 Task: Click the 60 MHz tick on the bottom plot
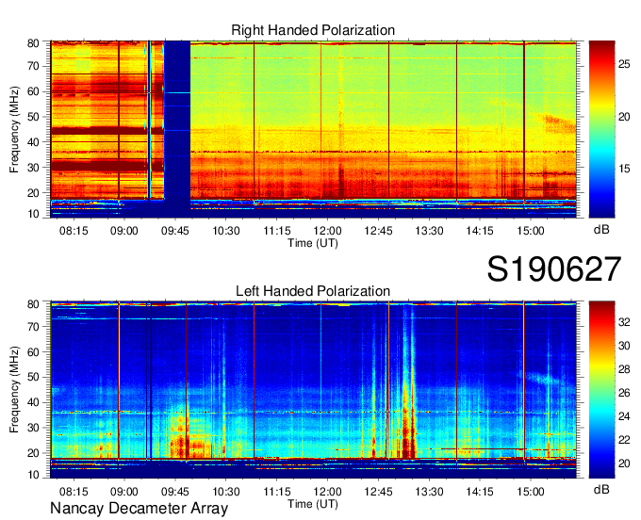click(x=33, y=352)
